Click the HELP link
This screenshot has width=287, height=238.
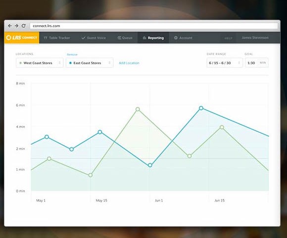pos(228,38)
